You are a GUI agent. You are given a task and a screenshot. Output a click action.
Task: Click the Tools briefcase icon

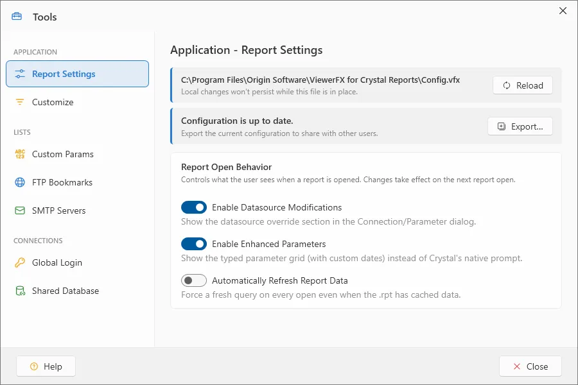coord(17,17)
